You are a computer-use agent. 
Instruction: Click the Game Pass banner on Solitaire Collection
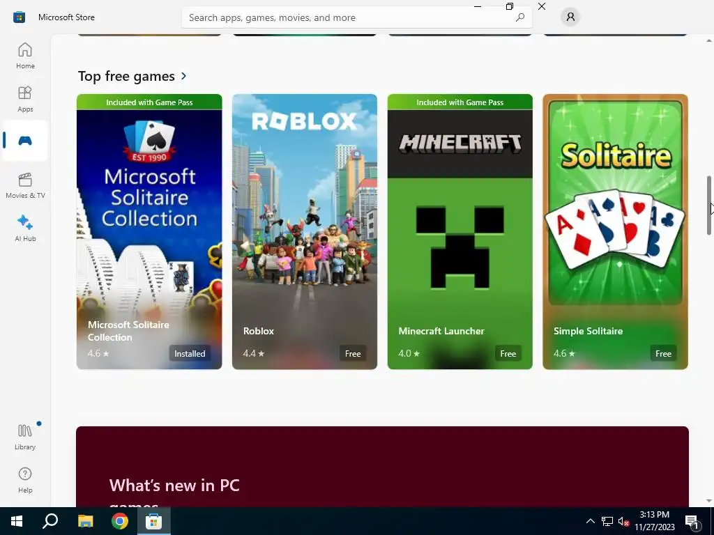(x=149, y=102)
